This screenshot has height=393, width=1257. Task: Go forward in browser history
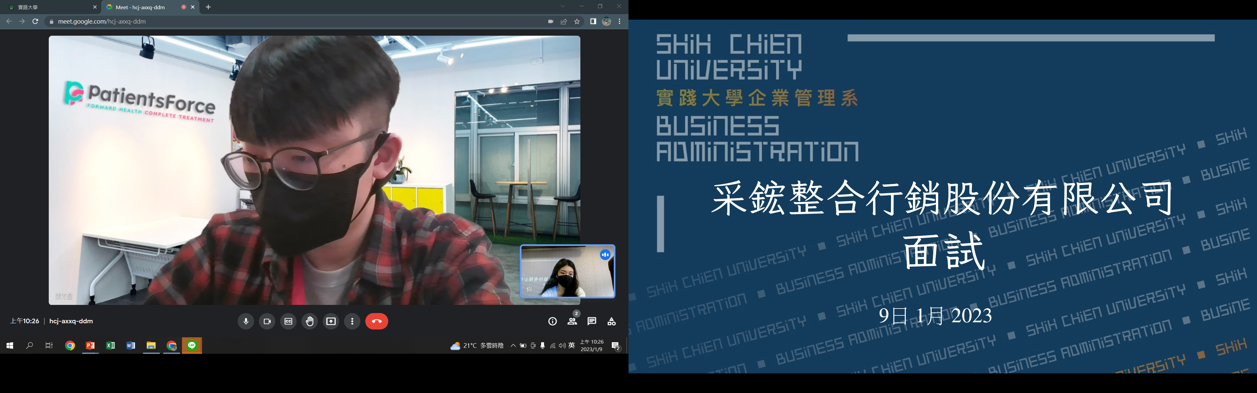22,22
